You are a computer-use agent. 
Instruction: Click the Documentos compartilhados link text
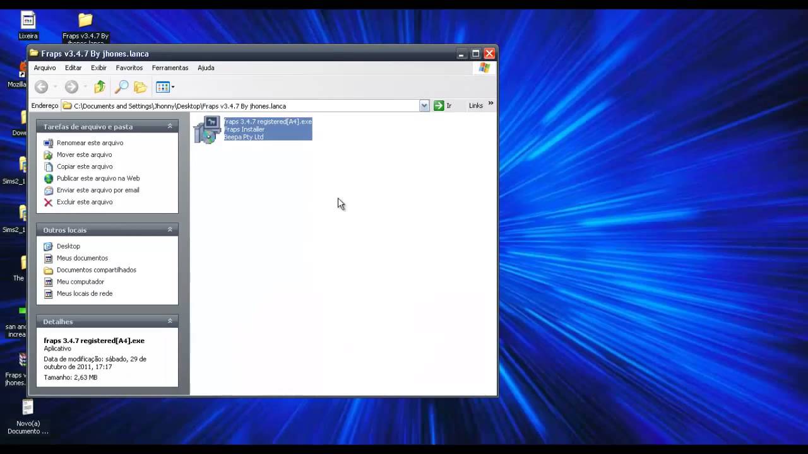[97, 270]
